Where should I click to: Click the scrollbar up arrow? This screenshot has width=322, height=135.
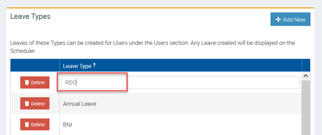(306, 76)
